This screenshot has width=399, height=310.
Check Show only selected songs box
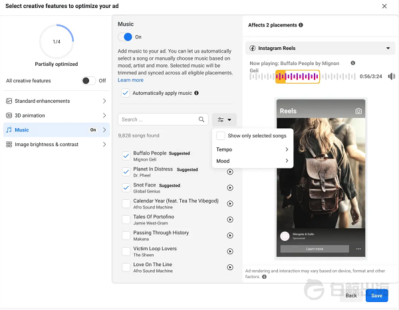click(x=221, y=135)
